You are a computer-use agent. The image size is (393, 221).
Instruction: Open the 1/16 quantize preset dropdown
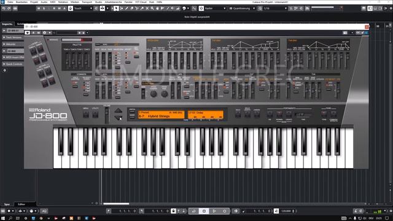click(x=275, y=8)
